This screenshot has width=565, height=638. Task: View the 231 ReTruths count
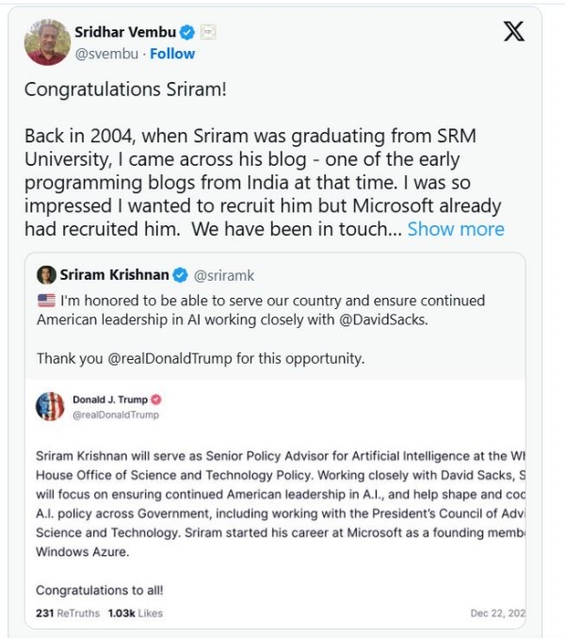[x=68, y=613]
